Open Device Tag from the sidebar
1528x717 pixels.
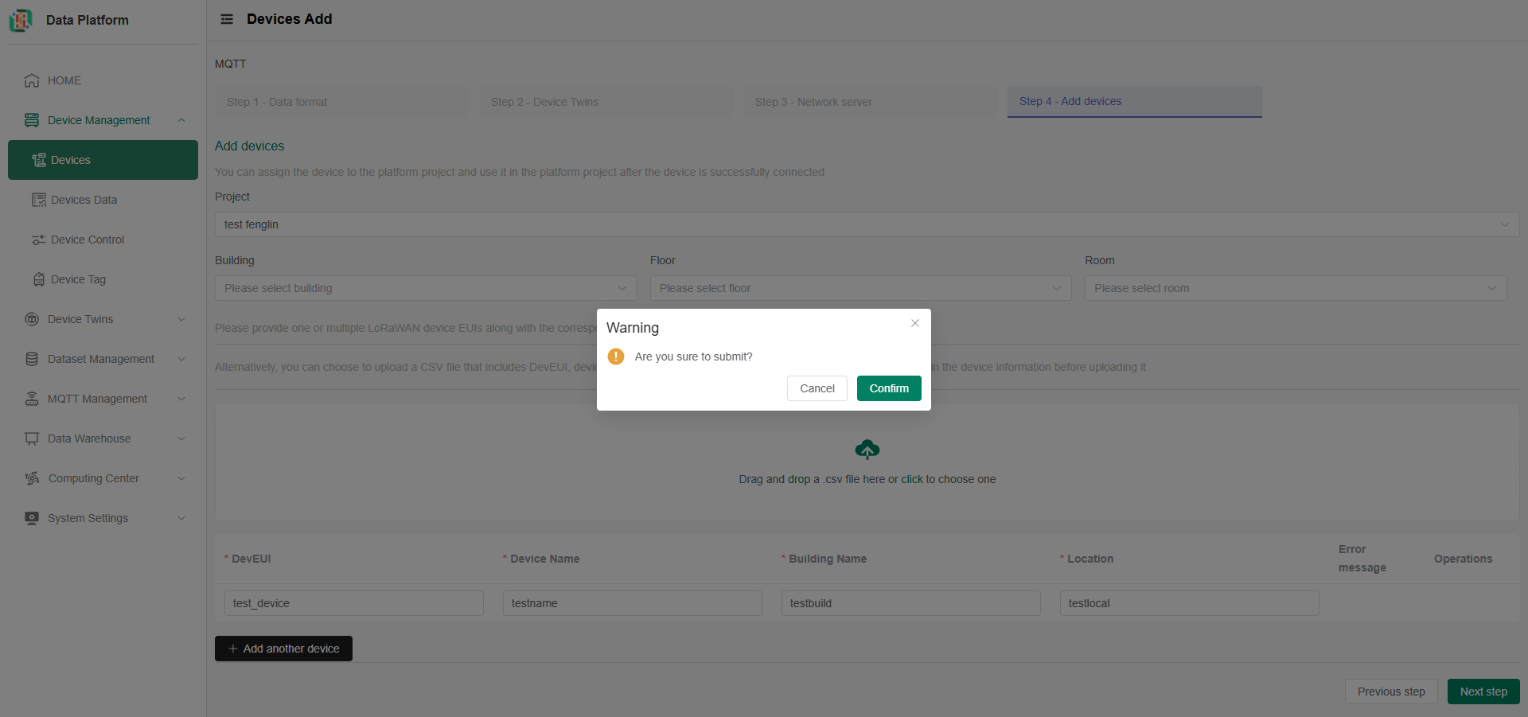[x=38, y=279]
